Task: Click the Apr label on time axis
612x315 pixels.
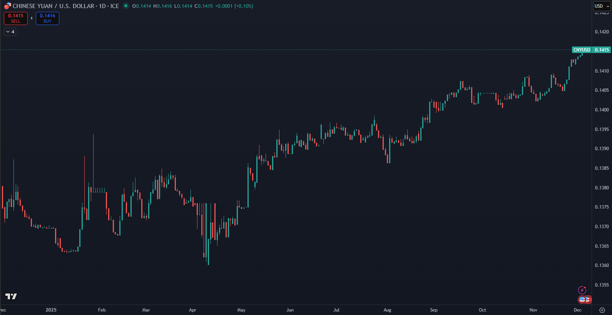Action: (x=192, y=310)
